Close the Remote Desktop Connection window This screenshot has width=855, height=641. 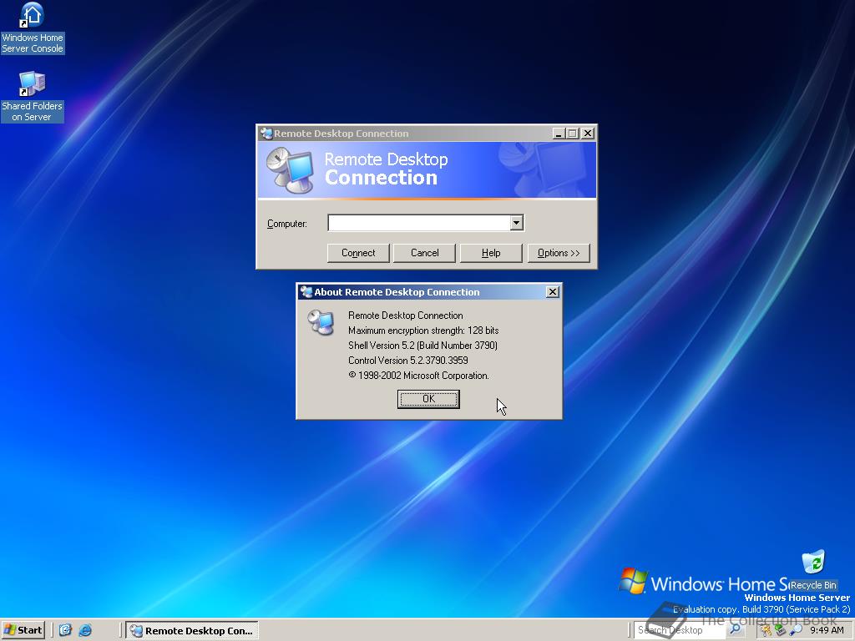(x=587, y=134)
